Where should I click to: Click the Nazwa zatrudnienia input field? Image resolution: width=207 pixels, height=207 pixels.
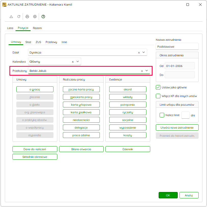[x=177, y=47]
